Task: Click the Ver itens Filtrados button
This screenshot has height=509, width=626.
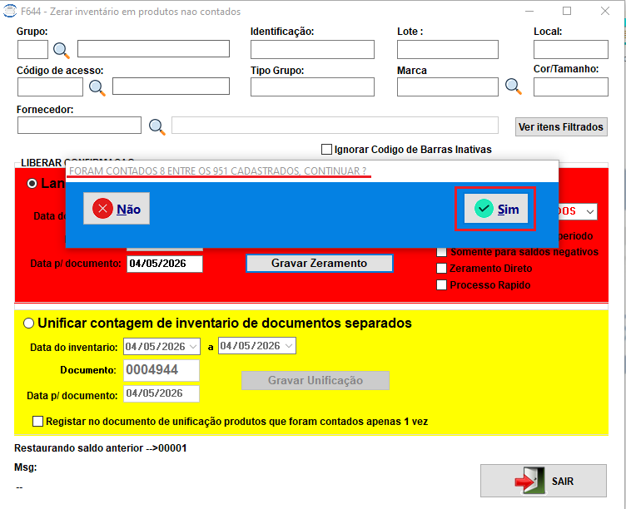Action: tap(561, 127)
